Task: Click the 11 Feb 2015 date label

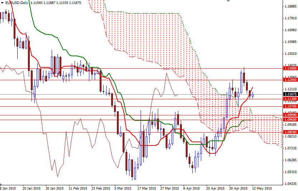Action: pyautogui.click(x=78, y=188)
